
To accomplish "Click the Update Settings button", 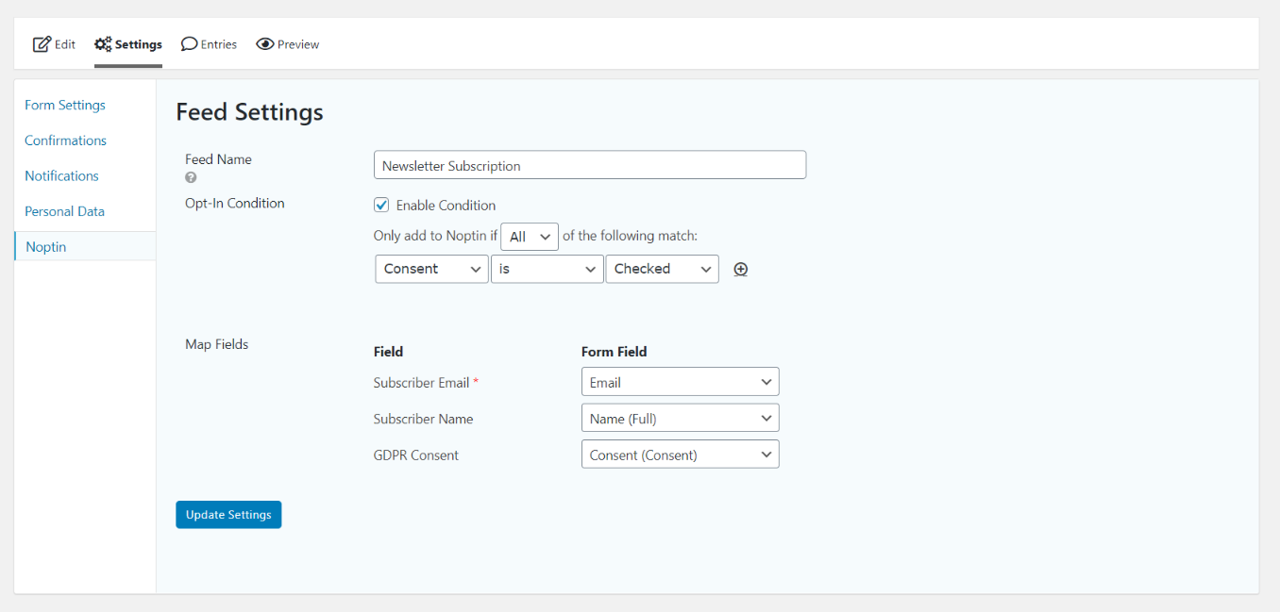I will click(228, 515).
